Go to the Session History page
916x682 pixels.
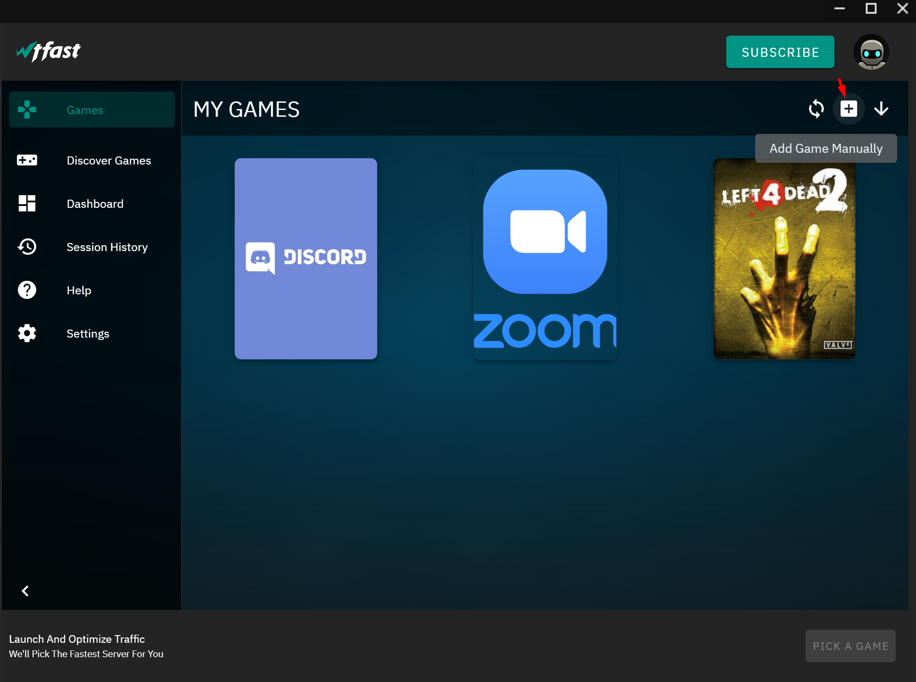coord(107,247)
